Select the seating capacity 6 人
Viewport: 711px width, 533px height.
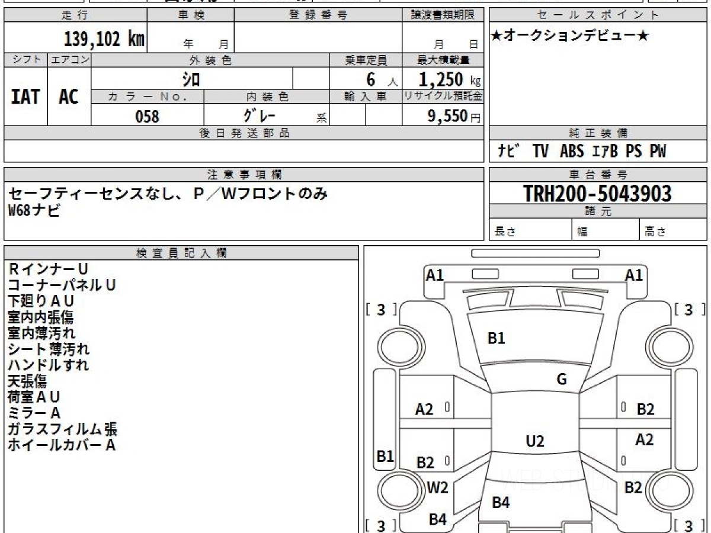[382, 79]
